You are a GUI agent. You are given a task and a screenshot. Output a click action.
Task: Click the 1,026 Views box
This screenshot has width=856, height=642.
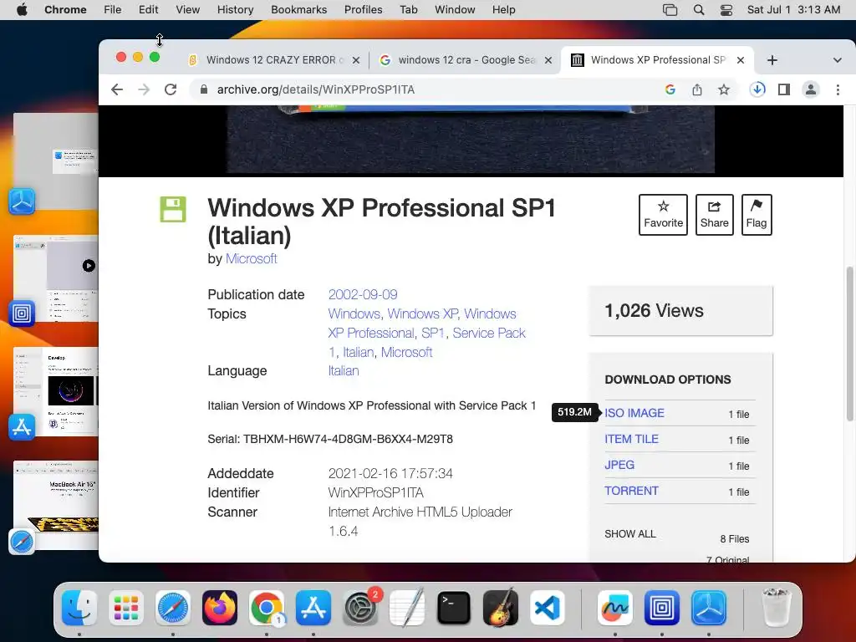680,311
